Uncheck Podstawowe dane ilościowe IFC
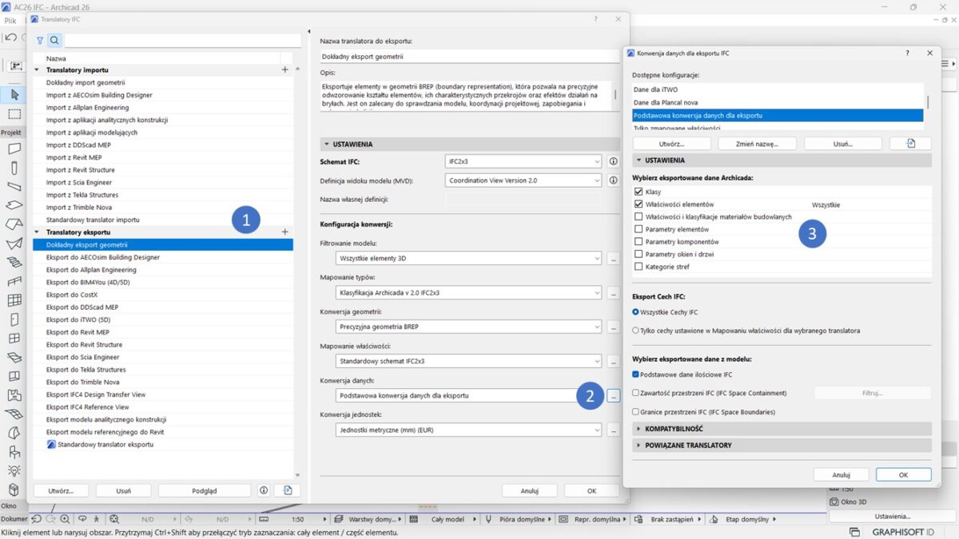This screenshot has width=959, height=539. tap(636, 374)
